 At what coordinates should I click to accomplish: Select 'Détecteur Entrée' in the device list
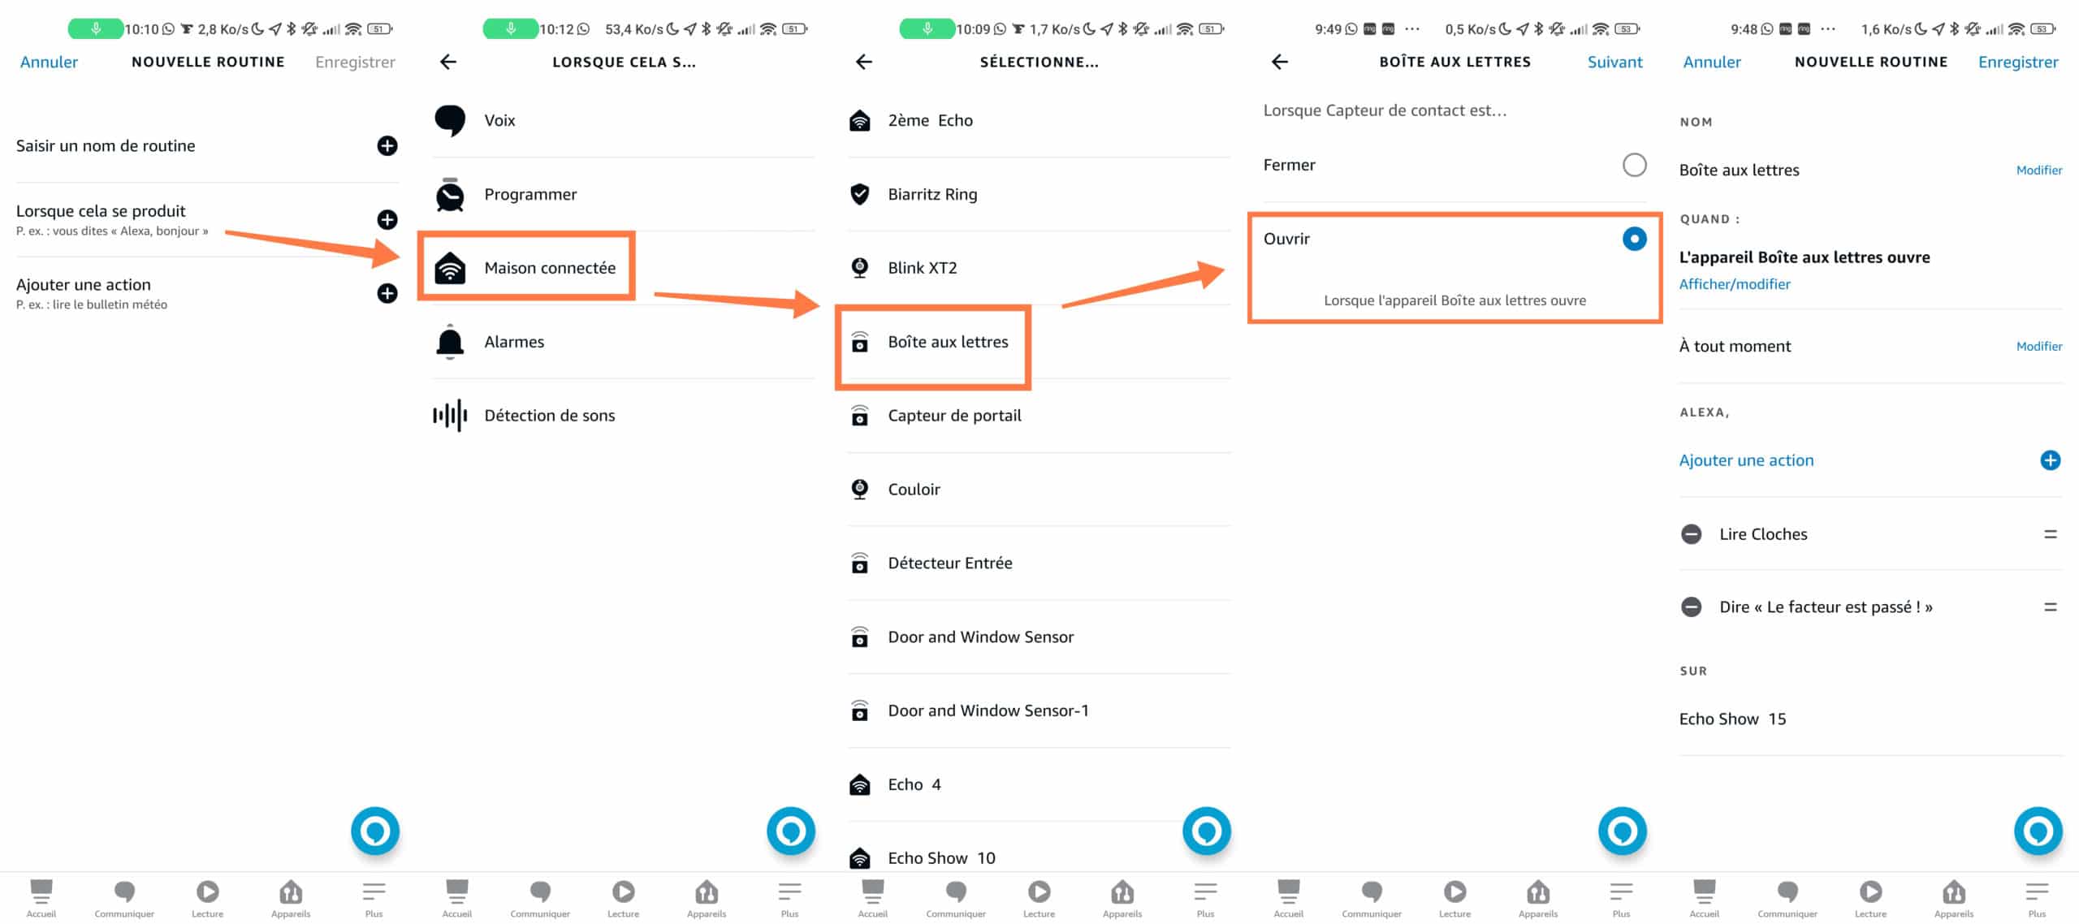(1039, 563)
